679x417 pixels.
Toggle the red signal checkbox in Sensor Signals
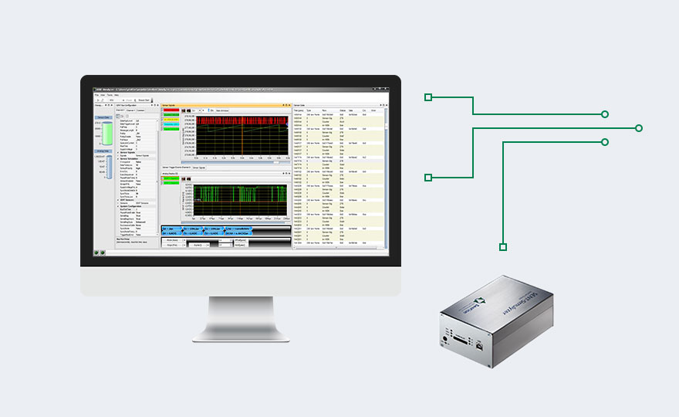coord(162,110)
